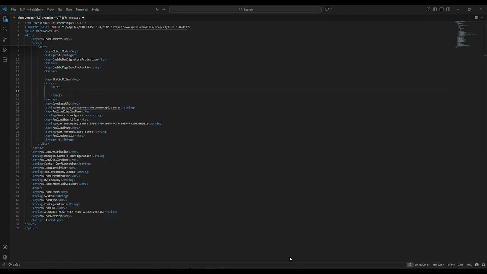Open the Help menu

point(95,9)
